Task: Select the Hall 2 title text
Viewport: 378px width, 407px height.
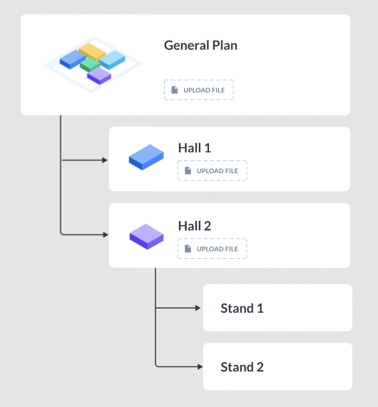Action: (194, 226)
